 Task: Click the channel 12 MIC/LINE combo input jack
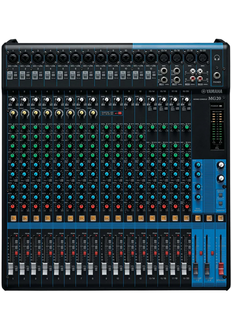pos(151,58)
